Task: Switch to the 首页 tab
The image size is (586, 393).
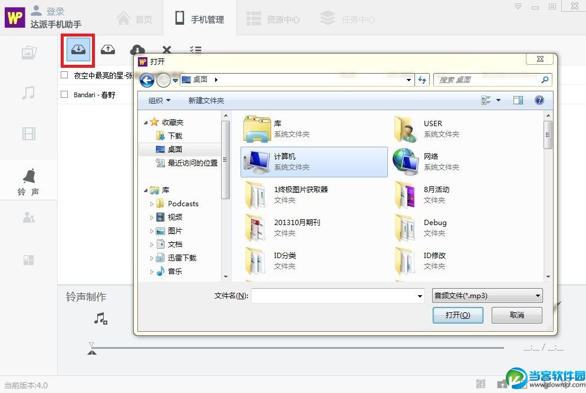Action: pos(134,19)
